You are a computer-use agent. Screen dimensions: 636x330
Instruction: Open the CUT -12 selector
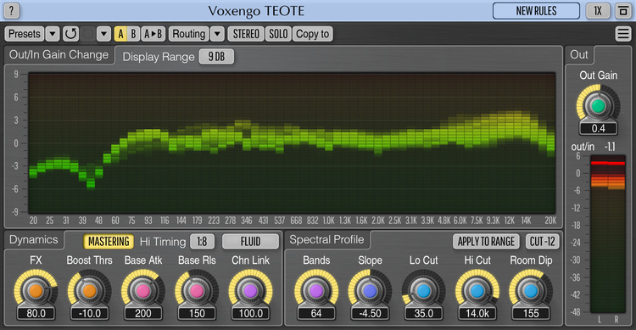click(543, 242)
